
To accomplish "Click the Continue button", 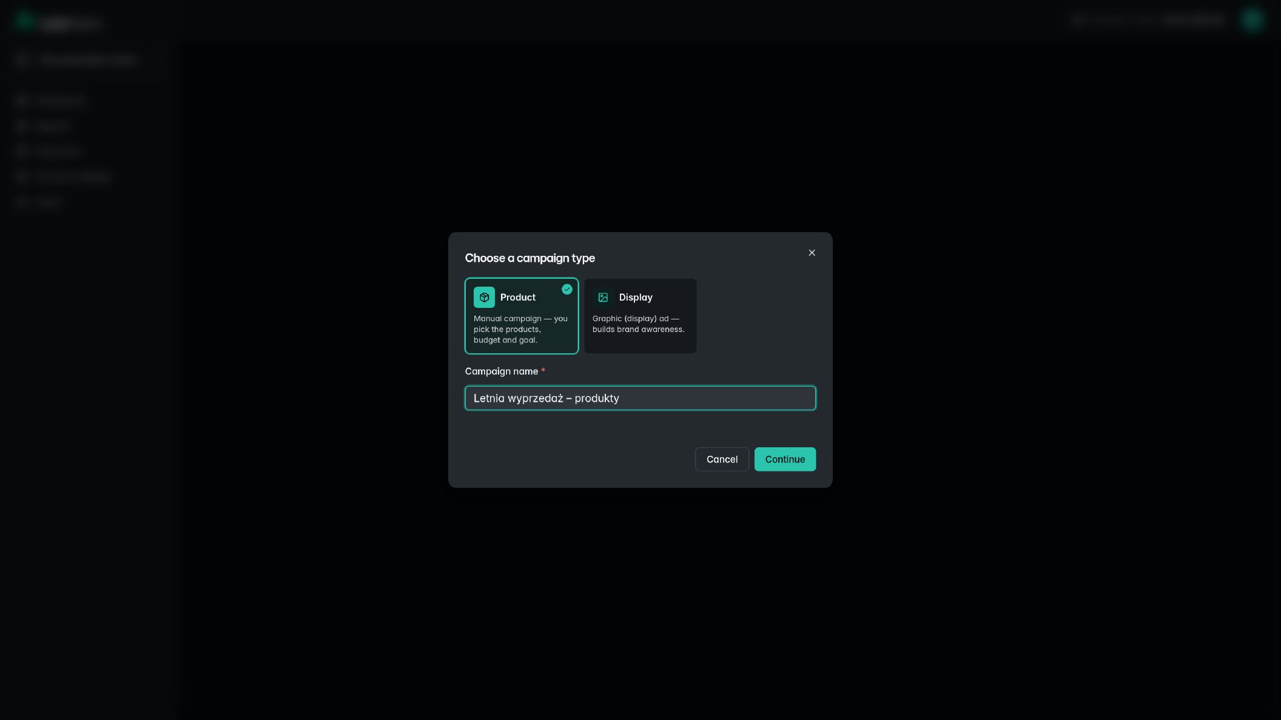I will pos(785,459).
